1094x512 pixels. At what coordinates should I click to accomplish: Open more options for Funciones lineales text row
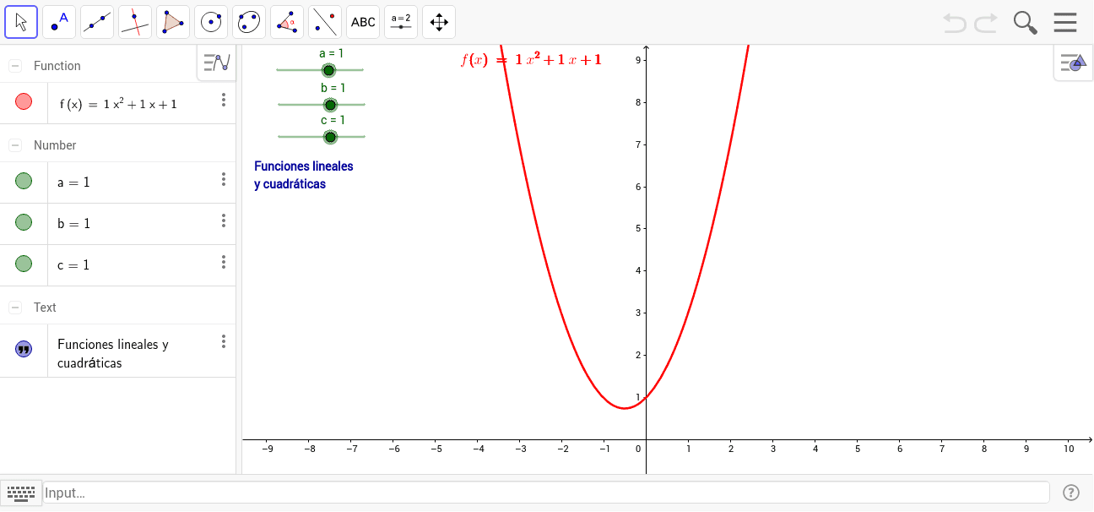pyautogui.click(x=224, y=341)
